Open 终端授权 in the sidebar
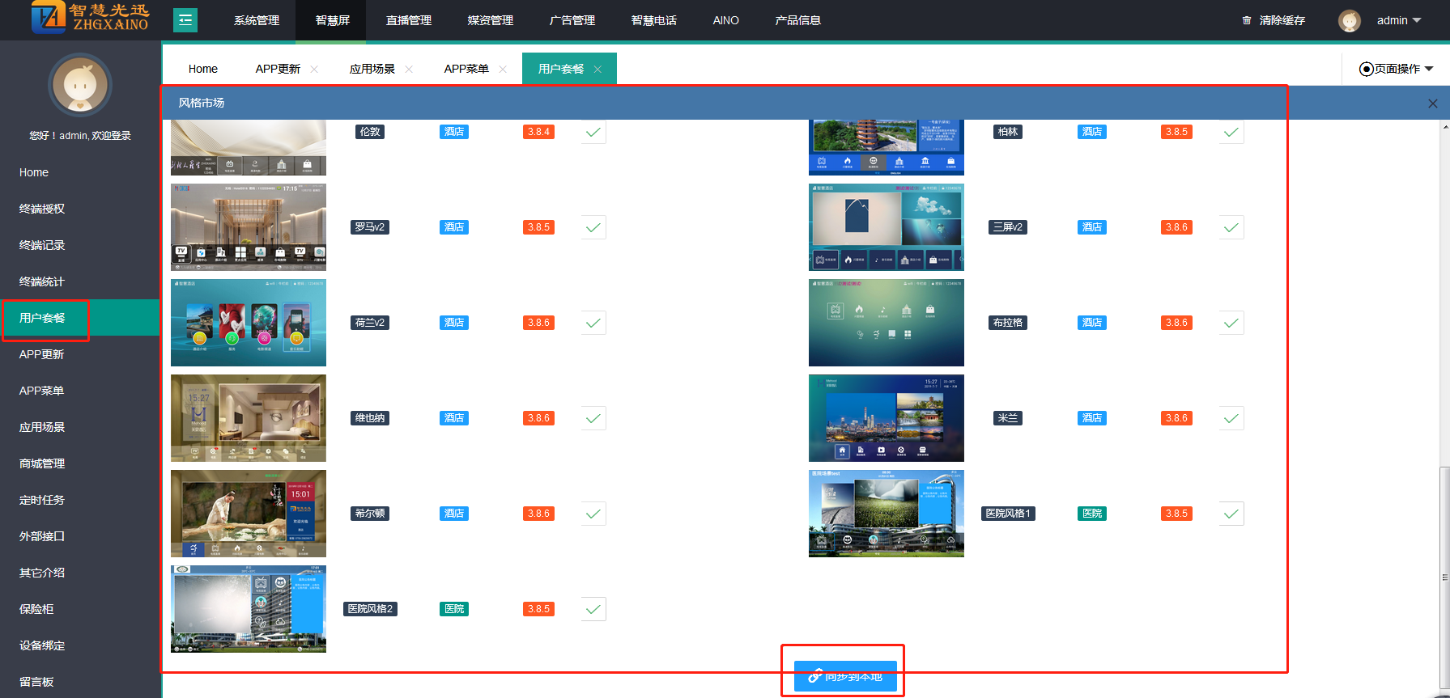This screenshot has width=1450, height=698. 42,209
